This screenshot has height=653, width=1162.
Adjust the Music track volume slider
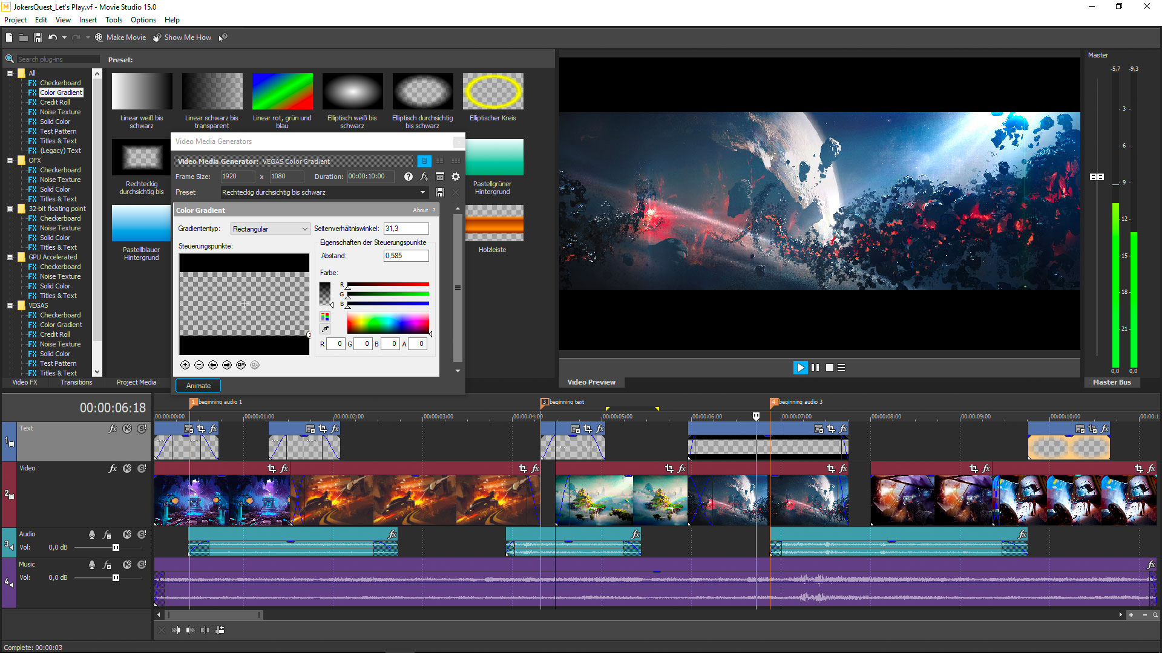[x=116, y=577]
